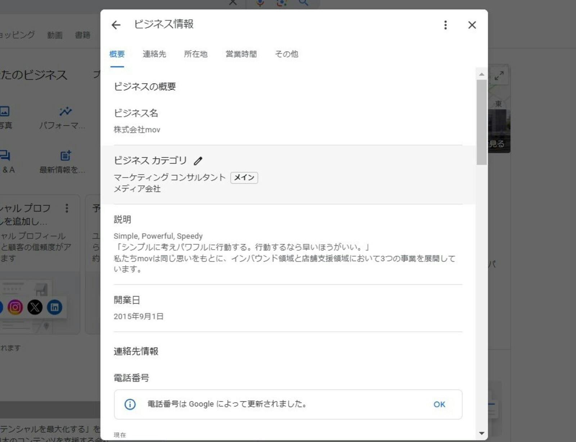Confirm phone update with OK
This screenshot has height=442, width=576.
pos(439,404)
